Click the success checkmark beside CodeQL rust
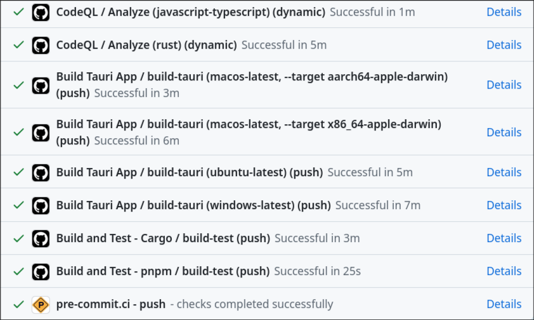 tap(18, 45)
